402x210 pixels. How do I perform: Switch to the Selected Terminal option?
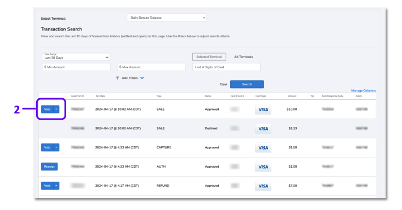209,57
